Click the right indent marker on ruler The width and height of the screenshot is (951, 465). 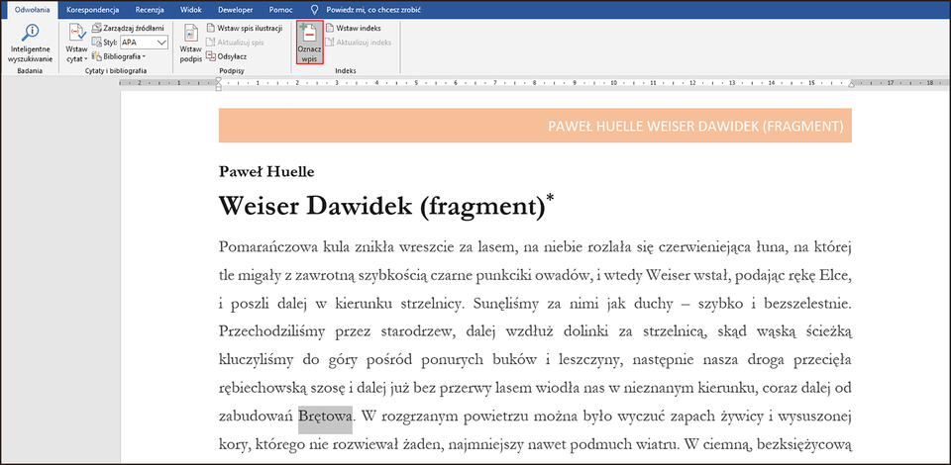852,85
